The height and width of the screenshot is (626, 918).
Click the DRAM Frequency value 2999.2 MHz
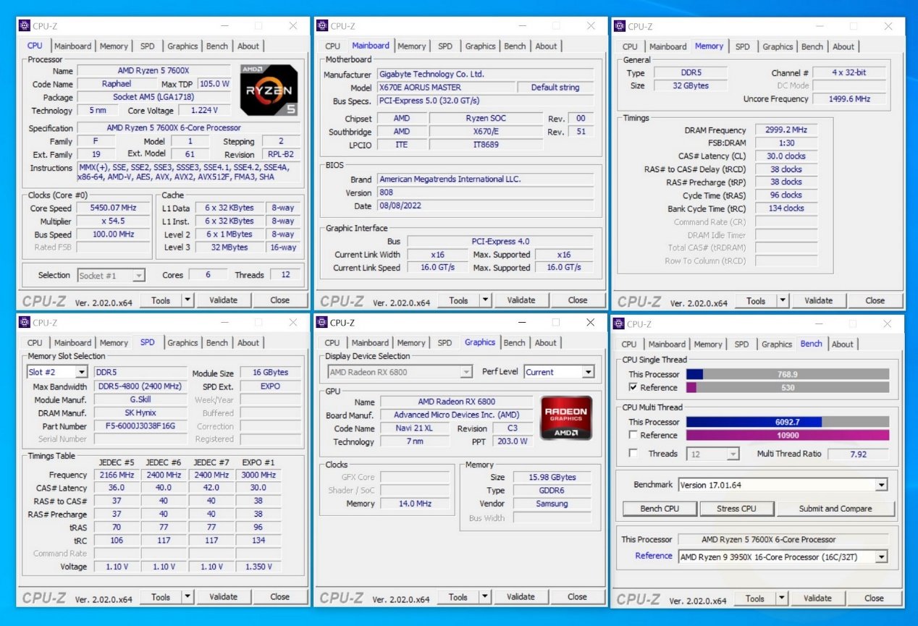click(786, 130)
